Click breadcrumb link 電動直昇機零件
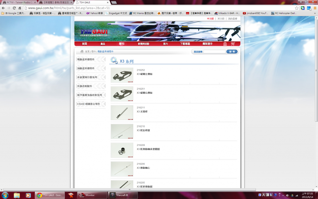Screen dimensions: 318x199 [106, 52]
